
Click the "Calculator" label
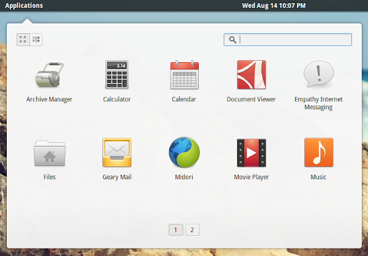(x=117, y=99)
